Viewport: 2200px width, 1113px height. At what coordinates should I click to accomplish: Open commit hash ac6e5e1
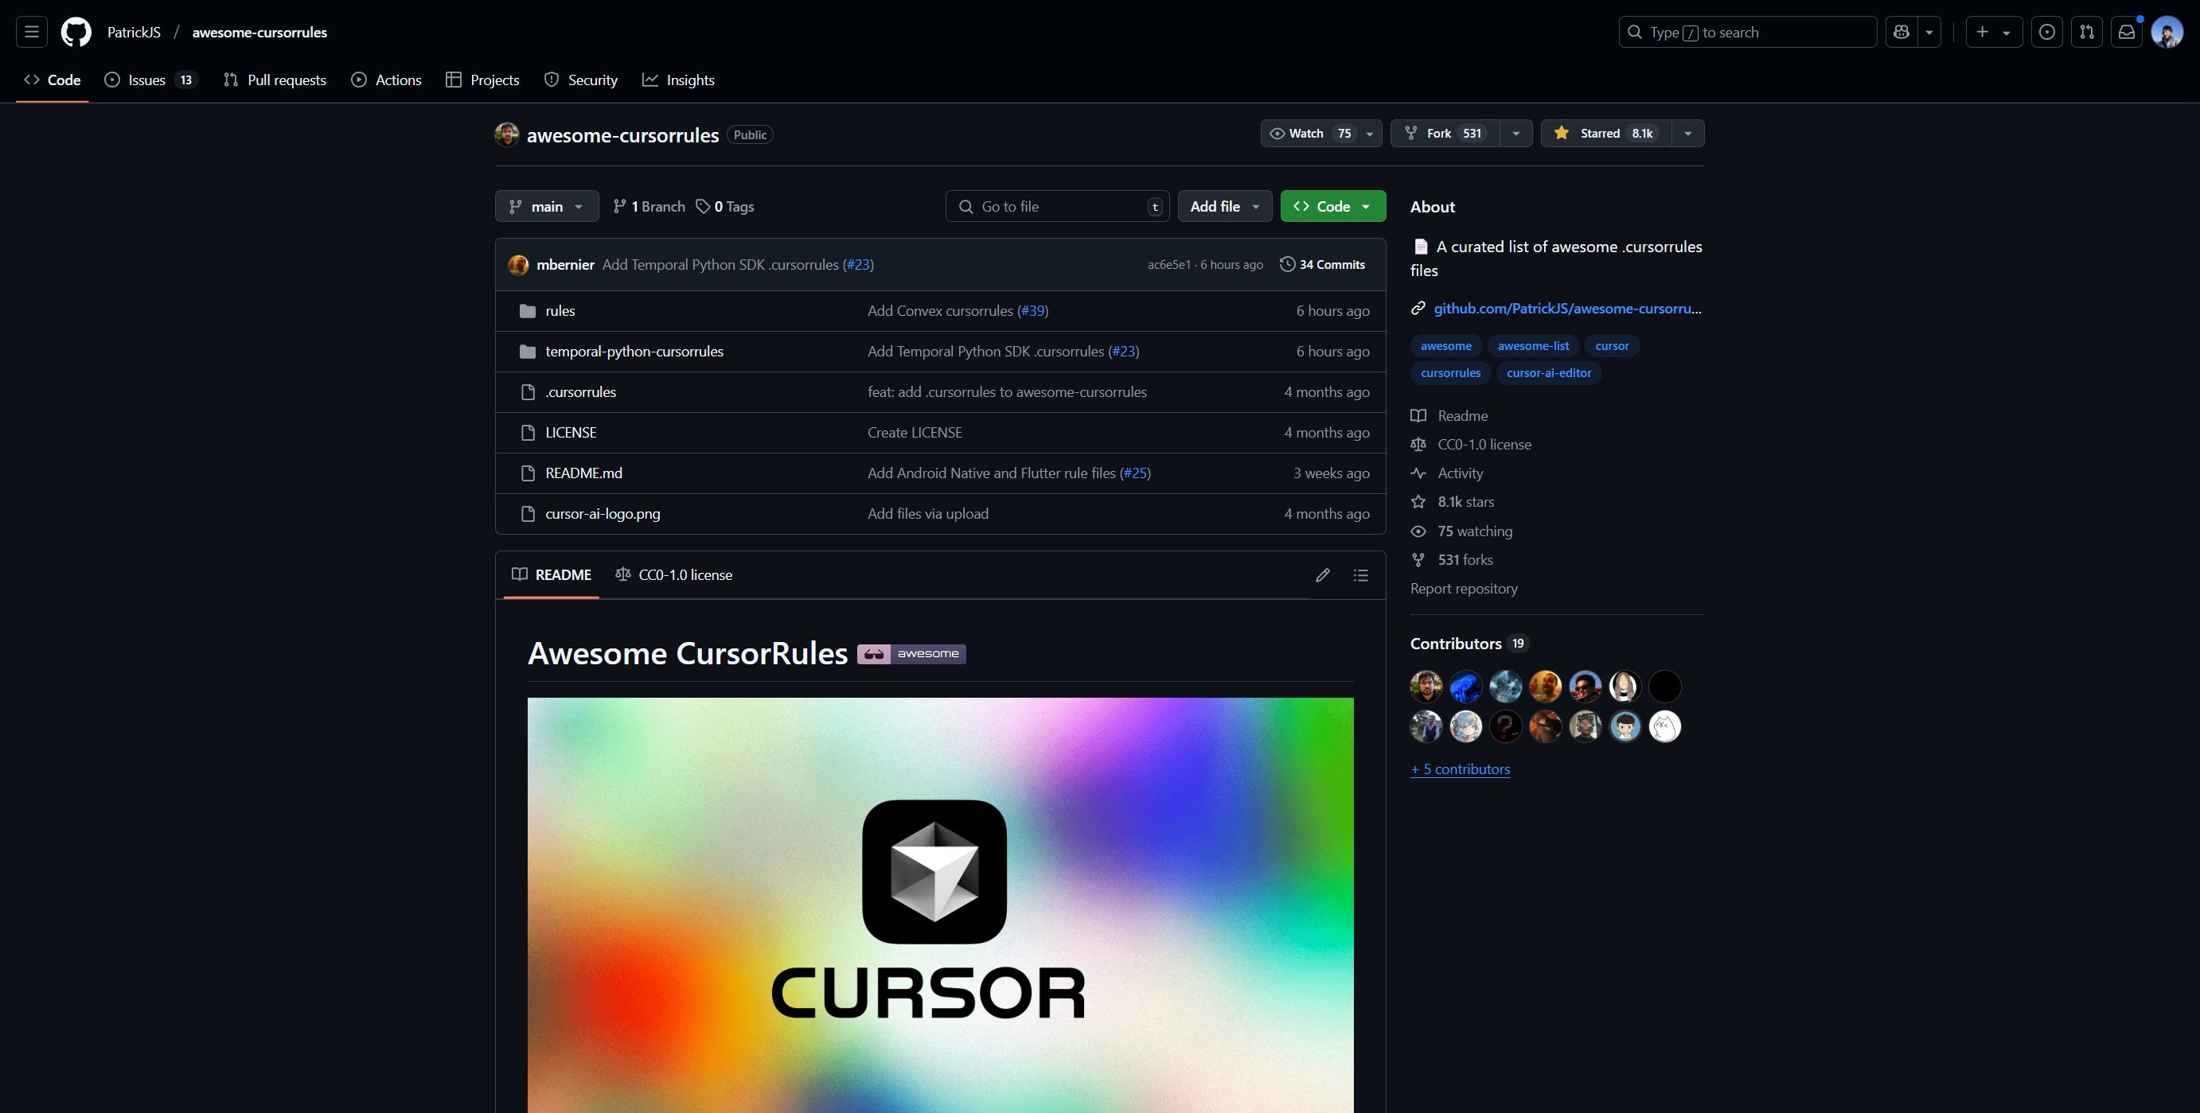point(1168,265)
